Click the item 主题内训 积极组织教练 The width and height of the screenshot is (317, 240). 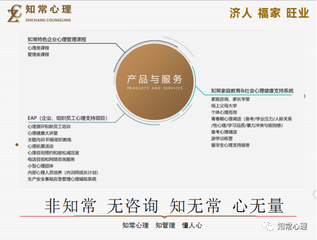pyautogui.click(x=50, y=139)
